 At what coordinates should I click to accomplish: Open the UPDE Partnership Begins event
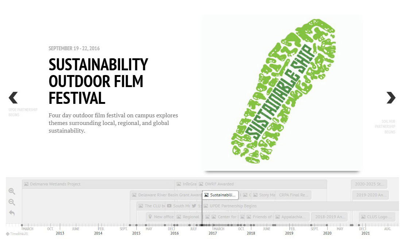pos(233,206)
